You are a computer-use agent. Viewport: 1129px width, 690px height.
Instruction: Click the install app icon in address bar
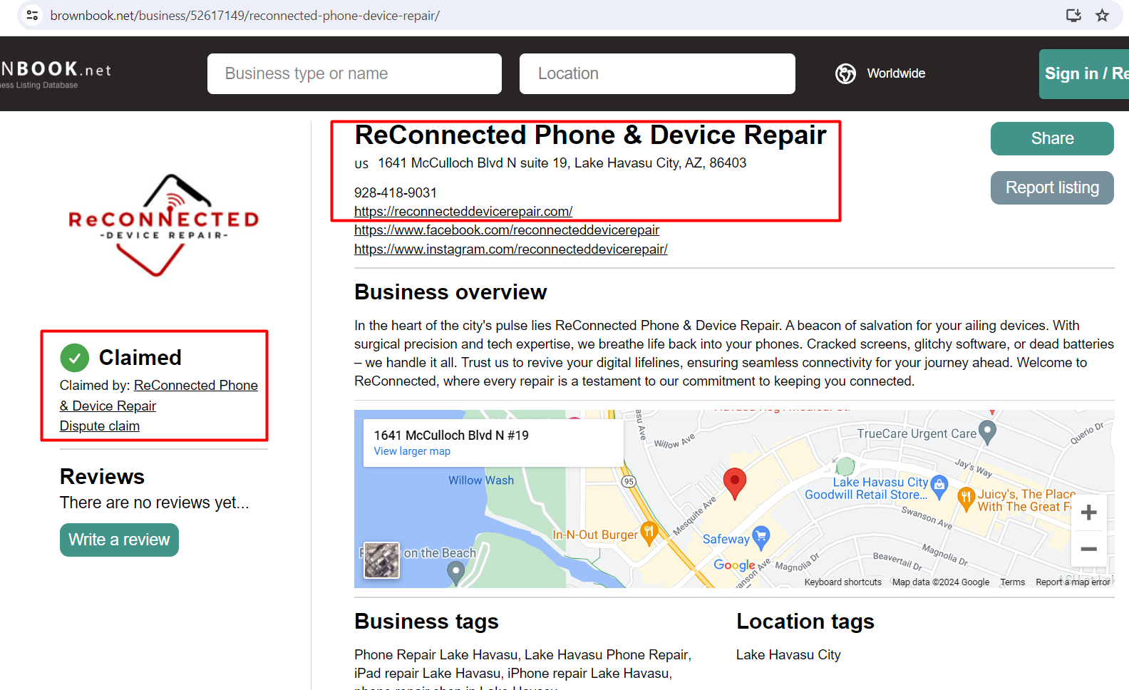(1073, 15)
